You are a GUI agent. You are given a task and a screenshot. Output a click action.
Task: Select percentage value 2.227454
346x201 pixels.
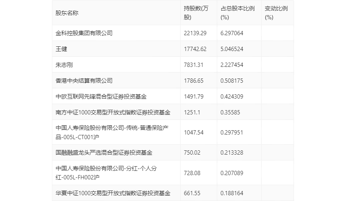232,65
